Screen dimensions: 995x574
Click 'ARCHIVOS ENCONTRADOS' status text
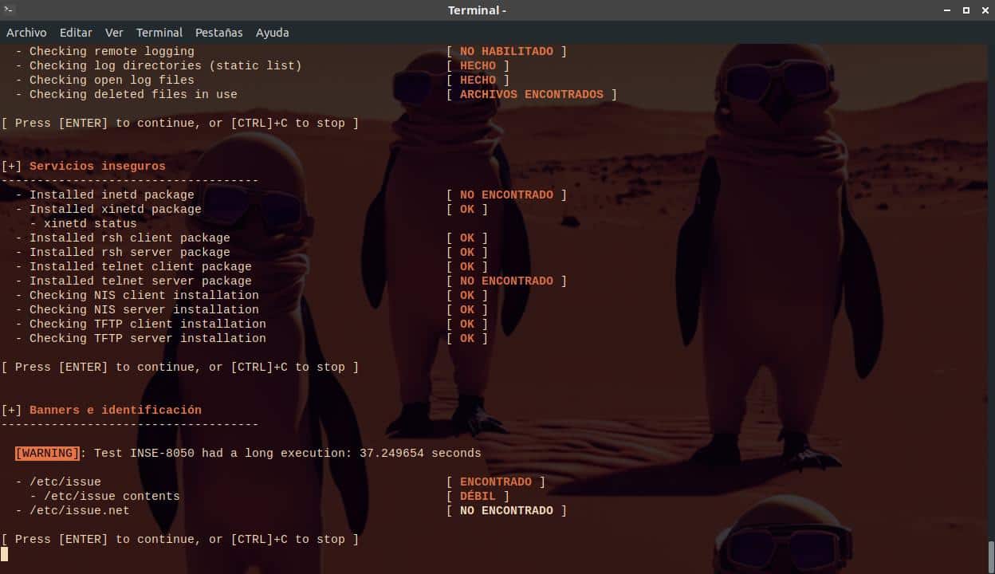click(x=532, y=94)
